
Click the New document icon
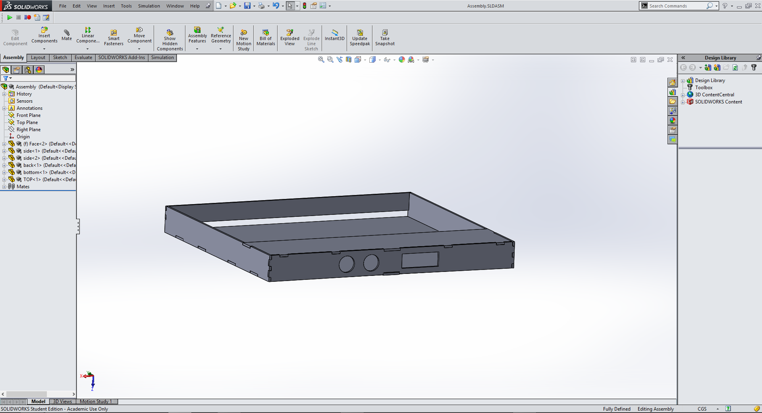point(218,6)
